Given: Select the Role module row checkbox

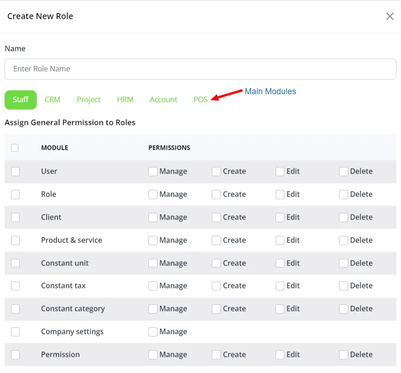Looking at the screenshot, I should (15, 194).
